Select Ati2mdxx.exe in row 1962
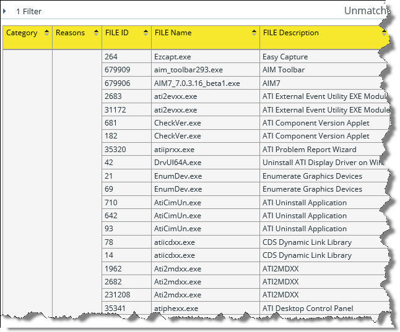 click(x=178, y=269)
